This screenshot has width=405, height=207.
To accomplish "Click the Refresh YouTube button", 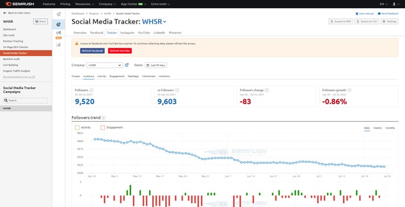I will click(x=120, y=51).
